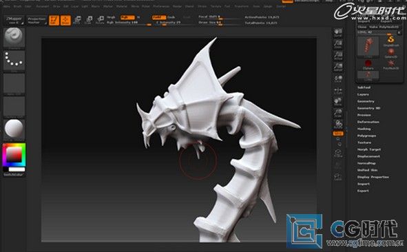
Task: Expand the Polygroups subpalette
Action: pos(367,136)
